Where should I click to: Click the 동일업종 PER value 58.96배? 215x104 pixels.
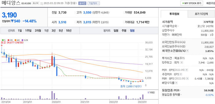[209, 90]
